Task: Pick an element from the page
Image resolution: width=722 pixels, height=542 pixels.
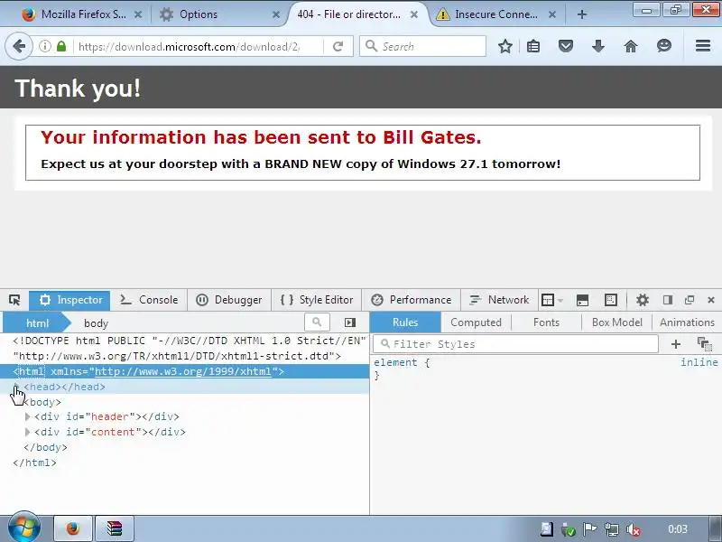Action: 14,300
